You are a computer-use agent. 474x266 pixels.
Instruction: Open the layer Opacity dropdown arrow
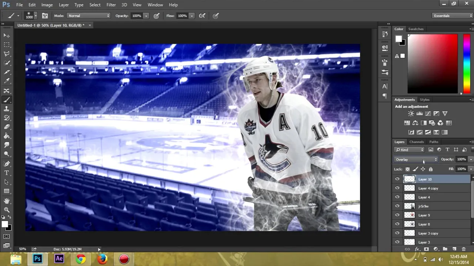(x=471, y=160)
